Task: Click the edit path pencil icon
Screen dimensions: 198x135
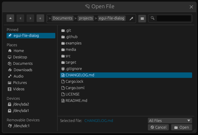Action: [x=131, y=19]
